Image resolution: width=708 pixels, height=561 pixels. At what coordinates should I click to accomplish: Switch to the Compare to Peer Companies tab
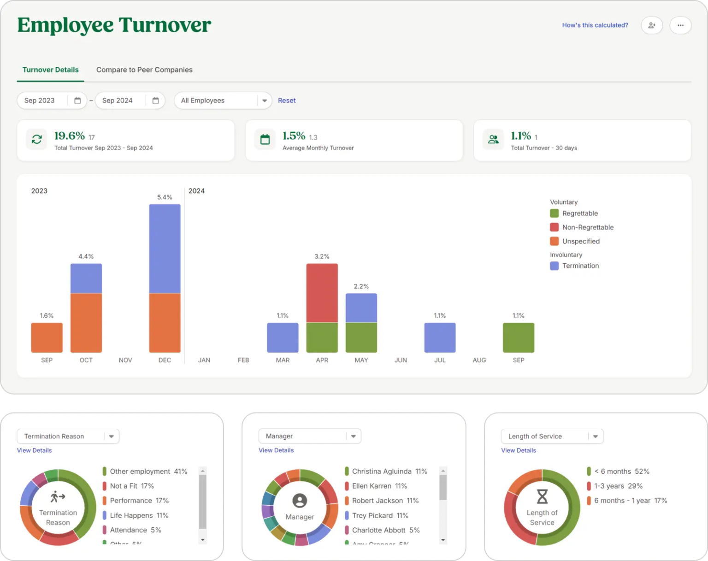click(x=144, y=70)
